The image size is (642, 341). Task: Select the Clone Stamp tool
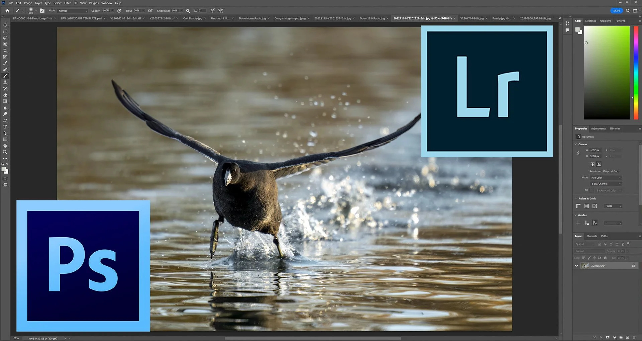coord(5,82)
